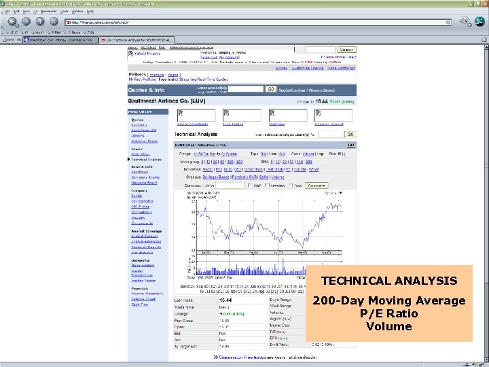Screen dimensions: 489x367
Task: Click the Compare symbols text field
Action: (230, 186)
